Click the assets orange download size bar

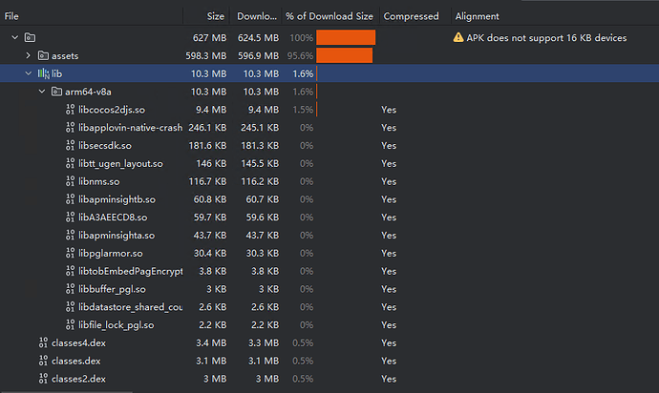[x=344, y=55]
